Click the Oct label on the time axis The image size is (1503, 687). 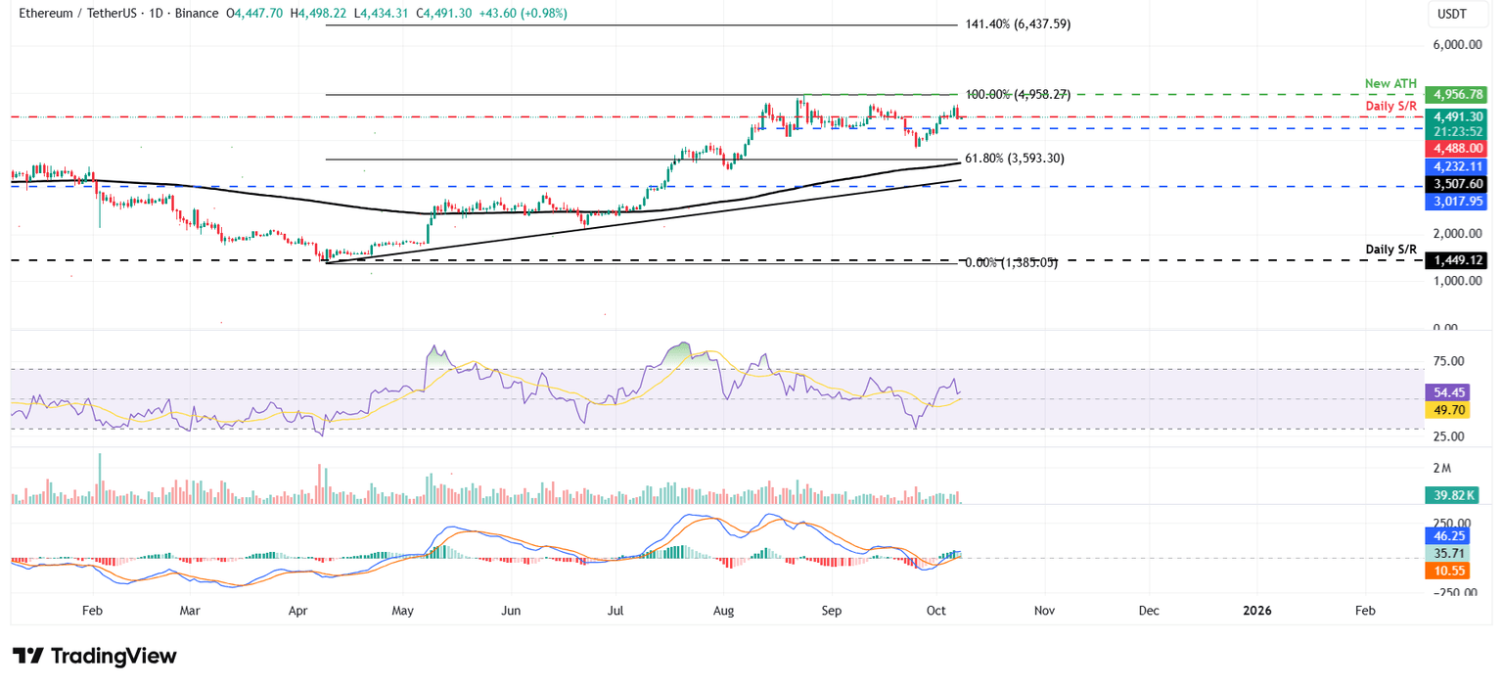click(935, 610)
